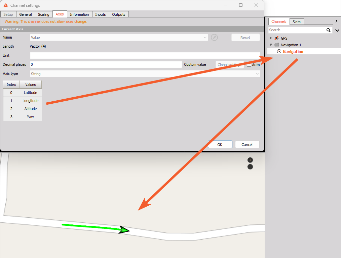Image resolution: width=341 pixels, height=258 pixels.
Task: Click the Navigation 1 folder icon
Action: 277,45
